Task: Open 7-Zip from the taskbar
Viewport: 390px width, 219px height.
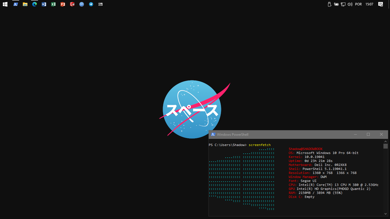Action: [100, 4]
